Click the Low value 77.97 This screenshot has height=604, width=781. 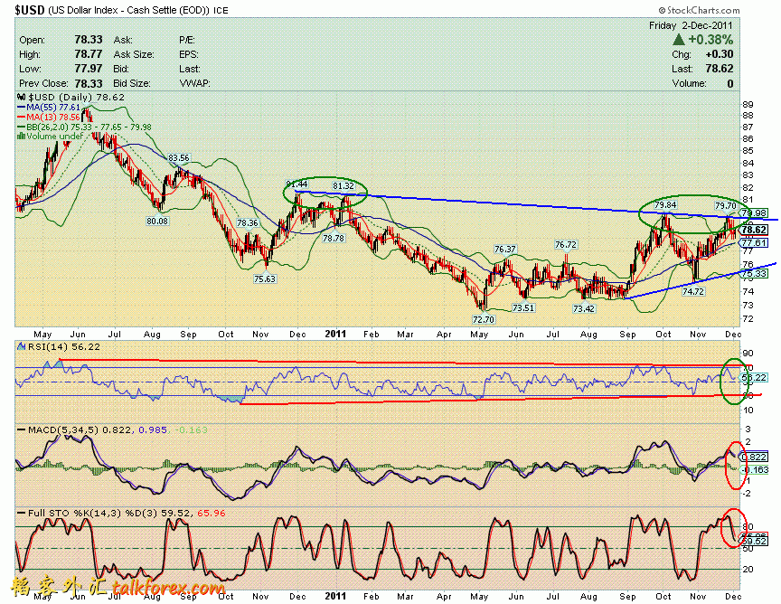[x=89, y=69]
